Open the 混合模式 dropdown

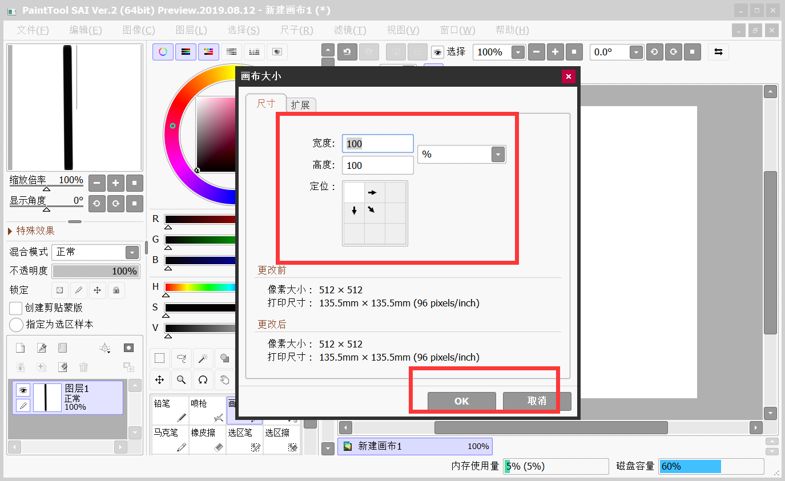click(132, 252)
